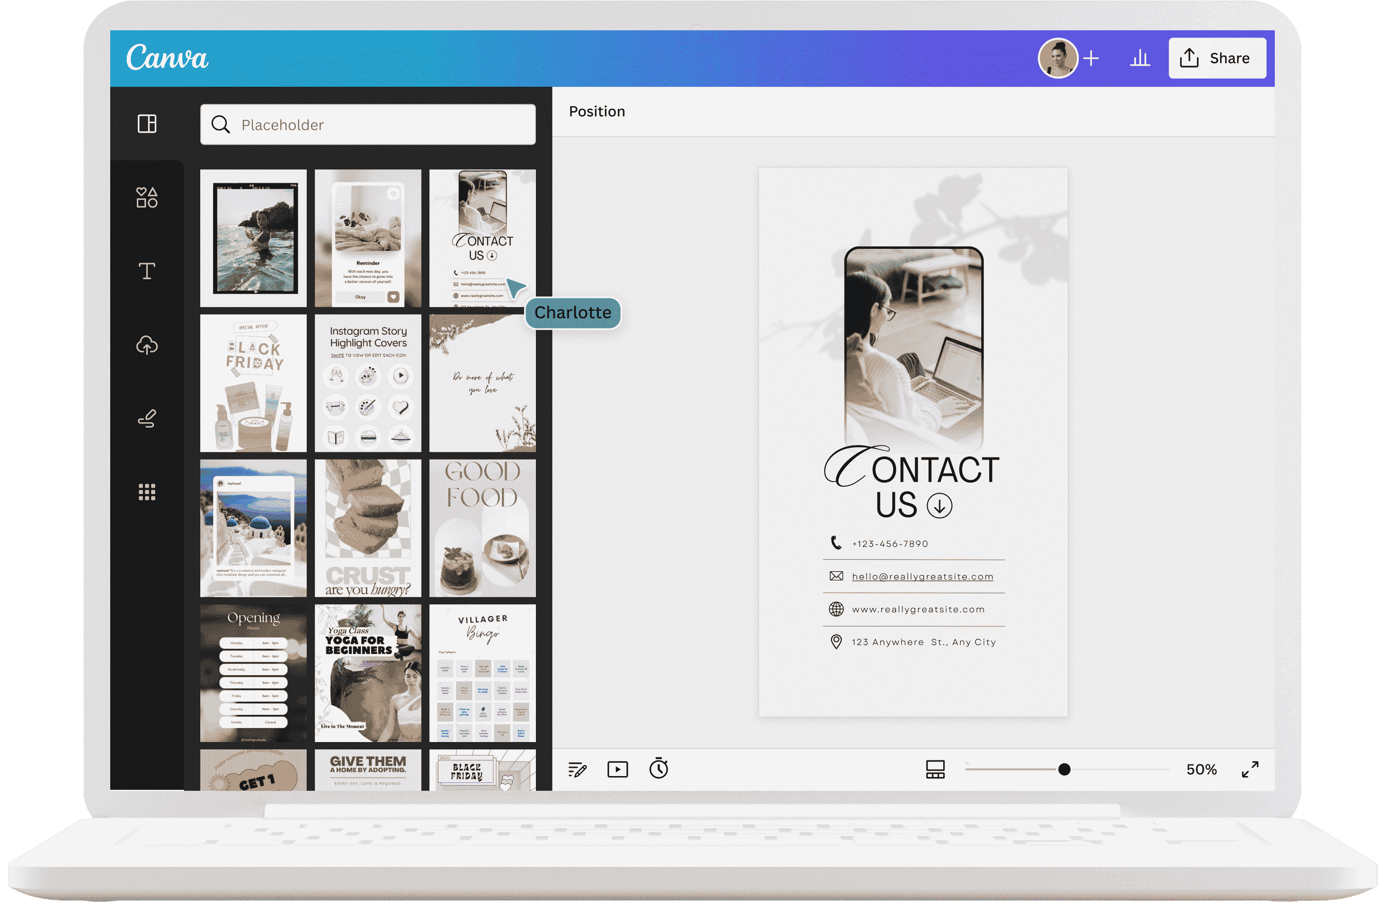The image size is (1385, 906).
Task: Click the envelope mail icon on canvas
Action: tap(836, 576)
